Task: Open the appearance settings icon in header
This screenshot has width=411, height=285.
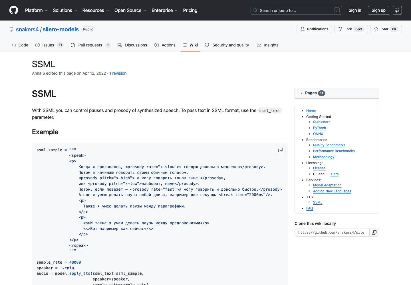Action: [397, 10]
